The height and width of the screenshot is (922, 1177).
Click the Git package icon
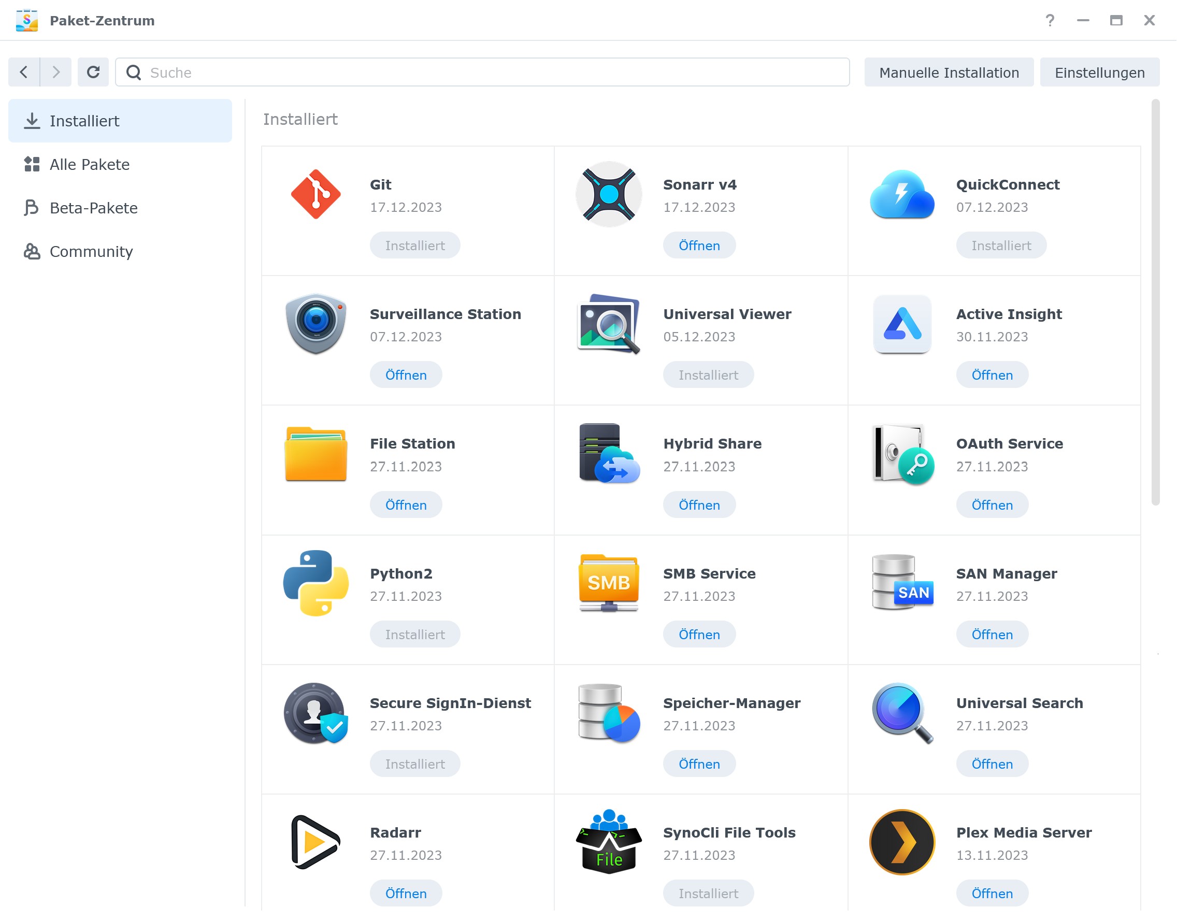pos(315,194)
